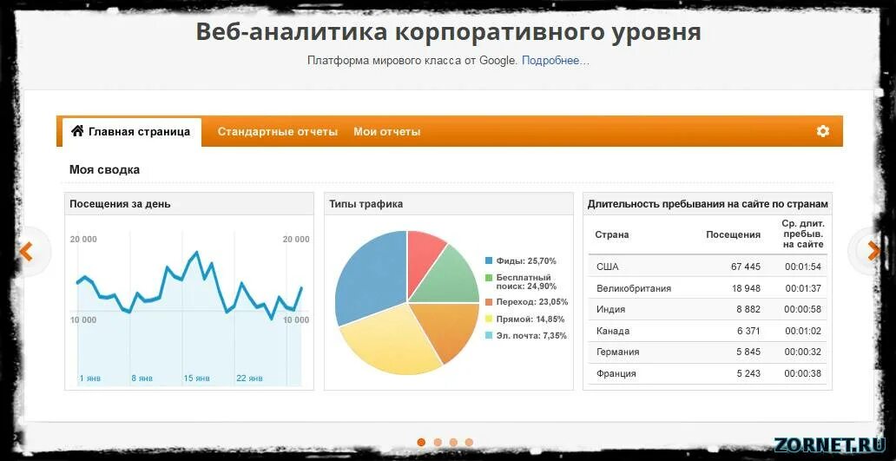
Task: Go to previous slide with left arrow
Action: [26, 252]
